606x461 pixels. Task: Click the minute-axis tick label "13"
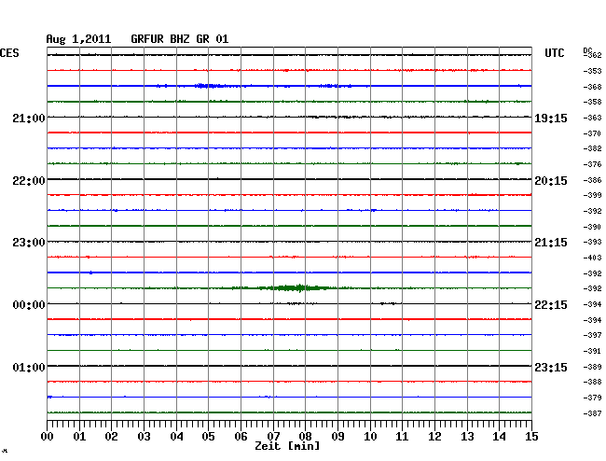click(x=467, y=437)
